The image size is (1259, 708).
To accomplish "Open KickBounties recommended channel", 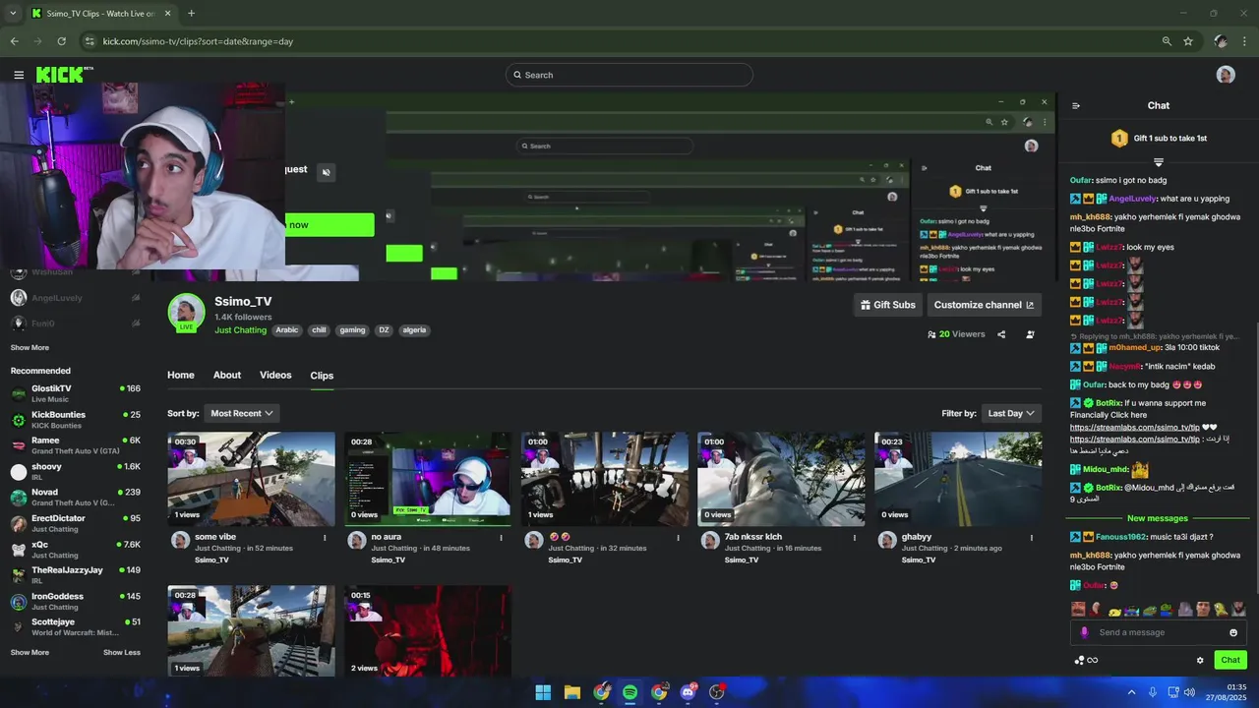I will (x=76, y=419).
